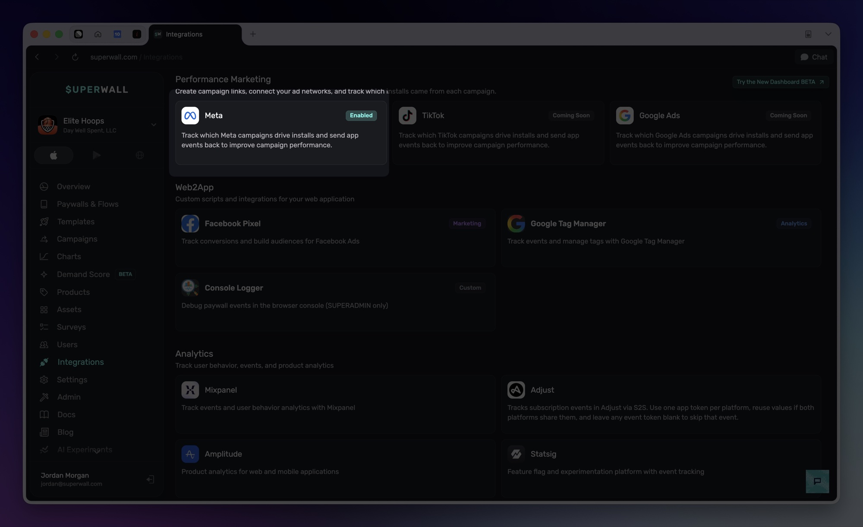Go back with the browser arrow

point(37,57)
